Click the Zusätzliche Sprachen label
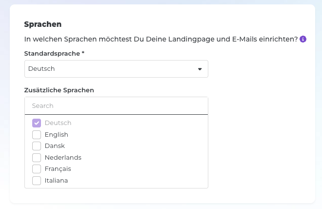This screenshot has width=322, height=209. click(59, 90)
